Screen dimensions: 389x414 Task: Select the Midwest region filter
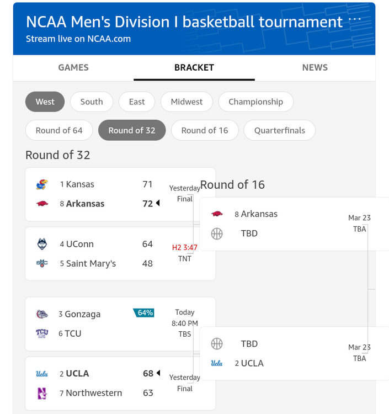pyautogui.click(x=186, y=102)
